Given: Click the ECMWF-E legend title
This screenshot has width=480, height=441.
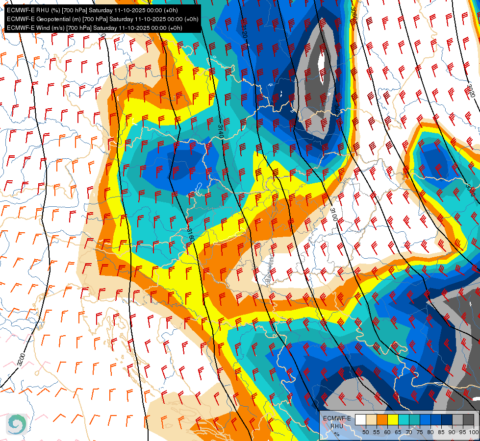Looking at the screenshot, I should click(337, 418).
